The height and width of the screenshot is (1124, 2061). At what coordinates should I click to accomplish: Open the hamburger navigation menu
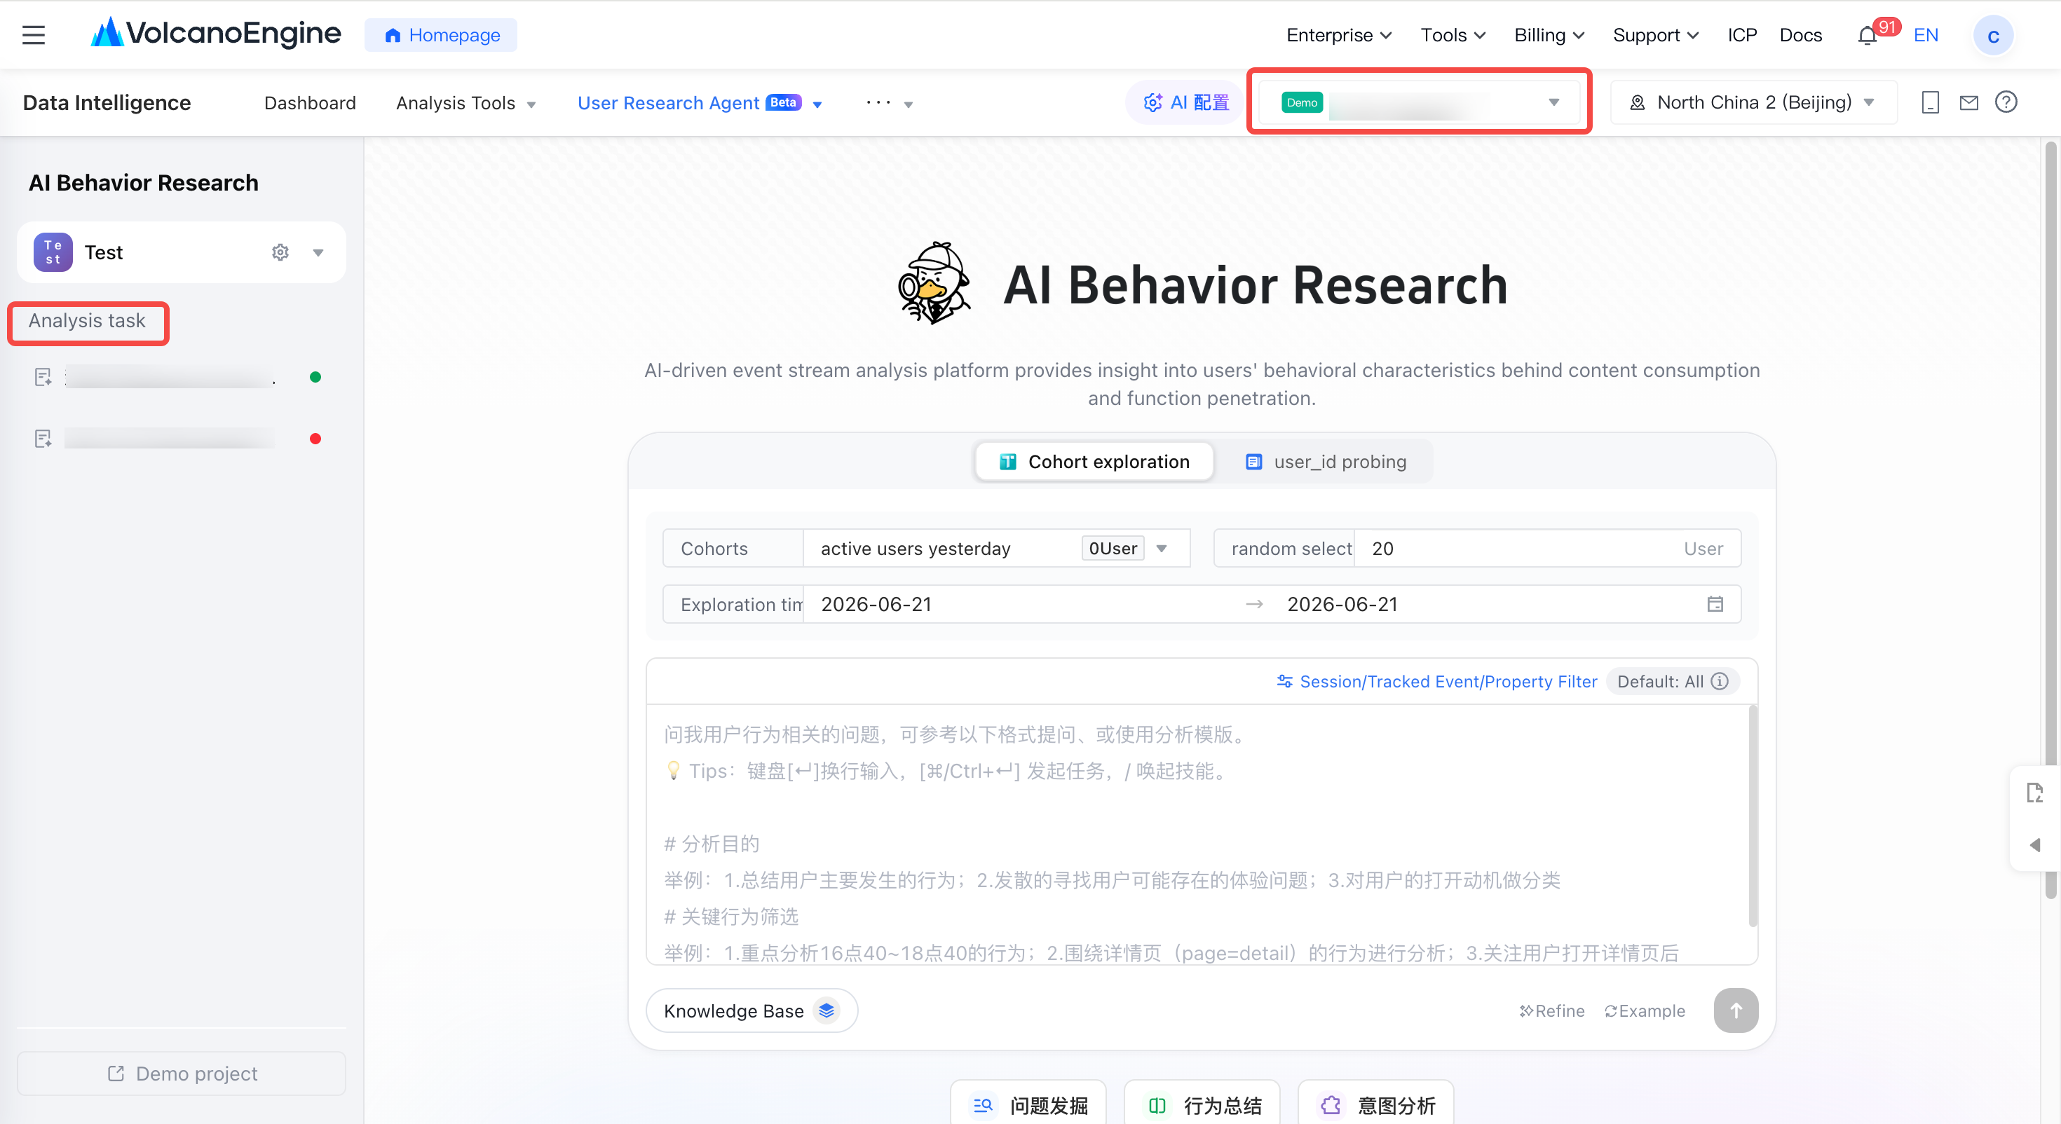point(34,35)
